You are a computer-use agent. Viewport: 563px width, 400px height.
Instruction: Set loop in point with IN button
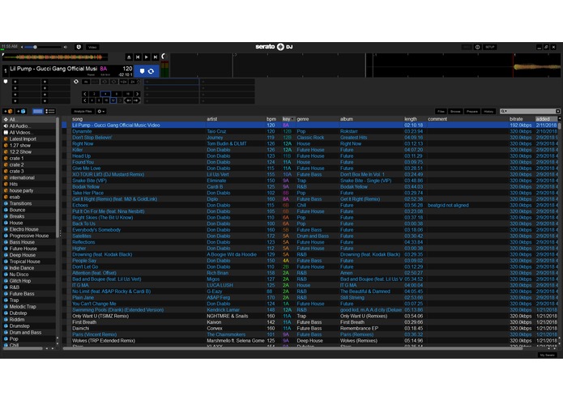[x=86, y=82]
